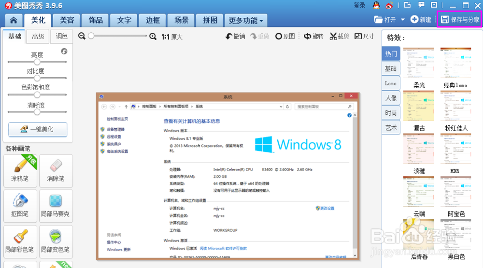
Task: Undo with the 撤销 button
Action: click(235, 36)
